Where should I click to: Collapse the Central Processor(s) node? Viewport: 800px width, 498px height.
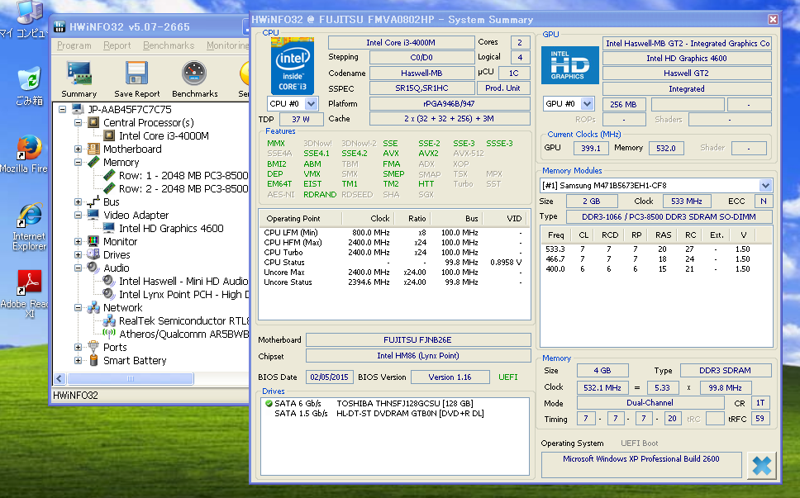click(78, 122)
